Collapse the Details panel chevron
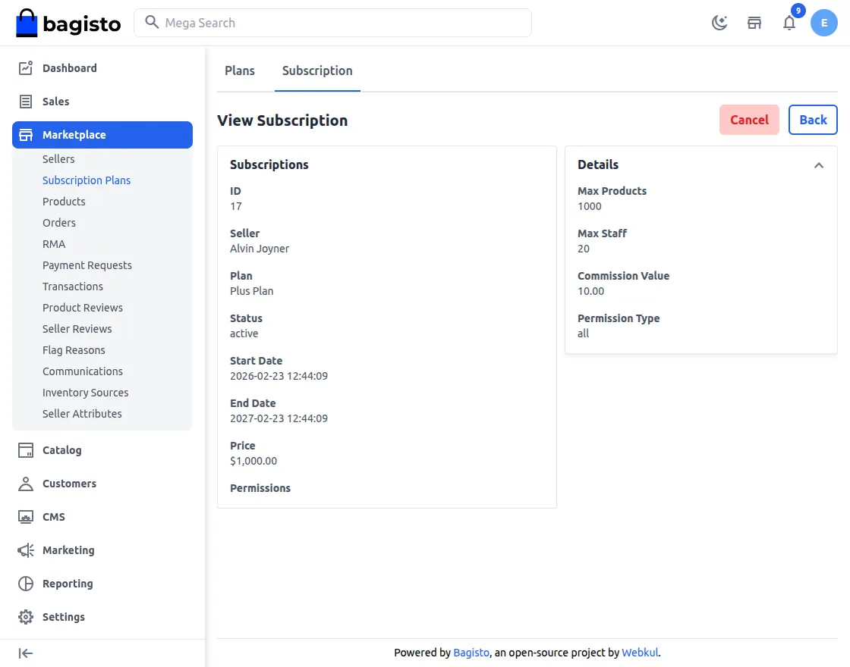The height and width of the screenshot is (667, 850). coord(819,164)
